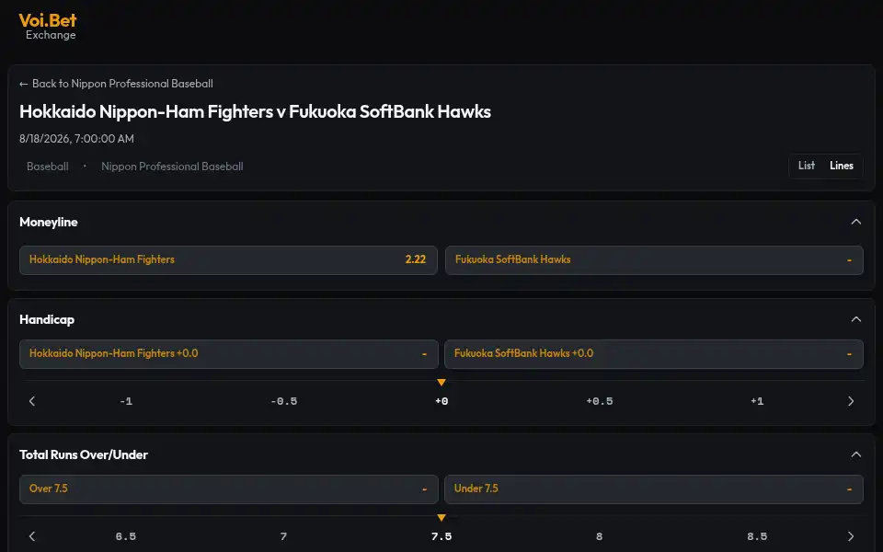Switch to List view
883x552 pixels.
point(807,166)
